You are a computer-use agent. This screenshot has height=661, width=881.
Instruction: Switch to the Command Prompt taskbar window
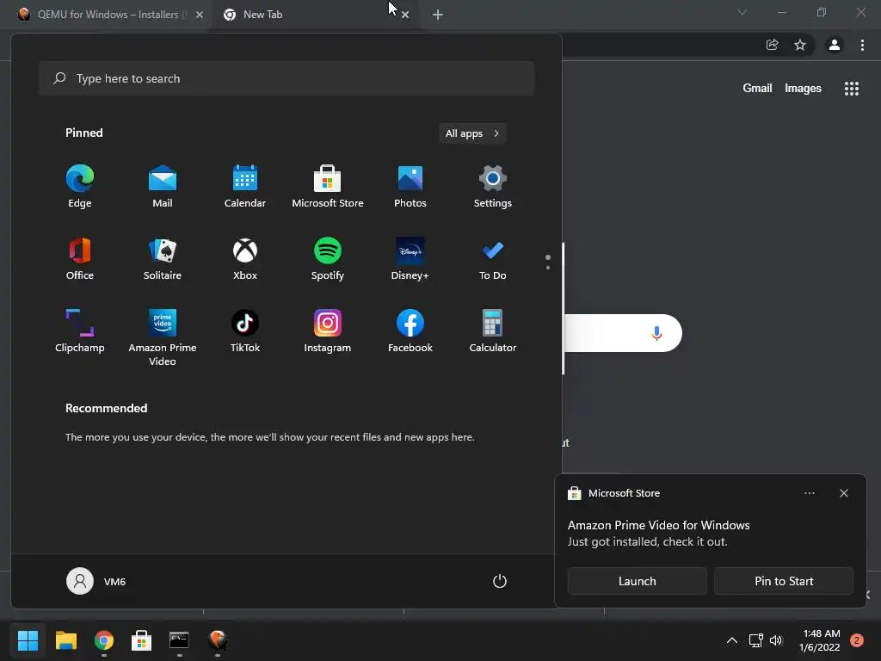[x=179, y=640]
